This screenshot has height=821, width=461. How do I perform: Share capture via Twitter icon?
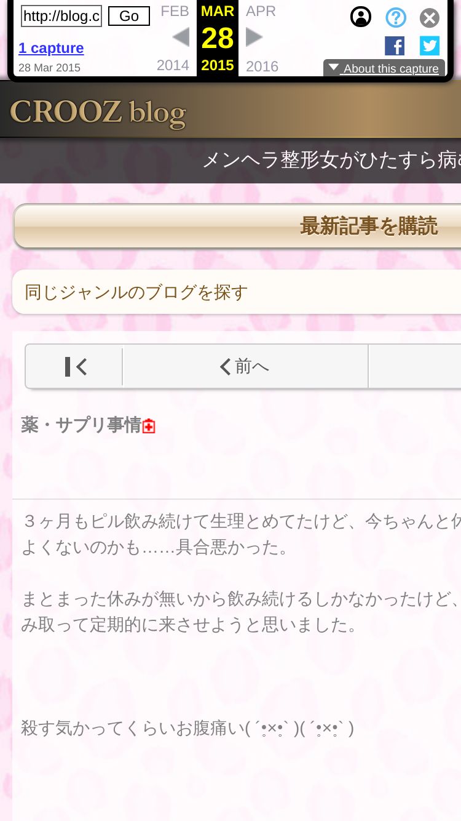point(430,46)
